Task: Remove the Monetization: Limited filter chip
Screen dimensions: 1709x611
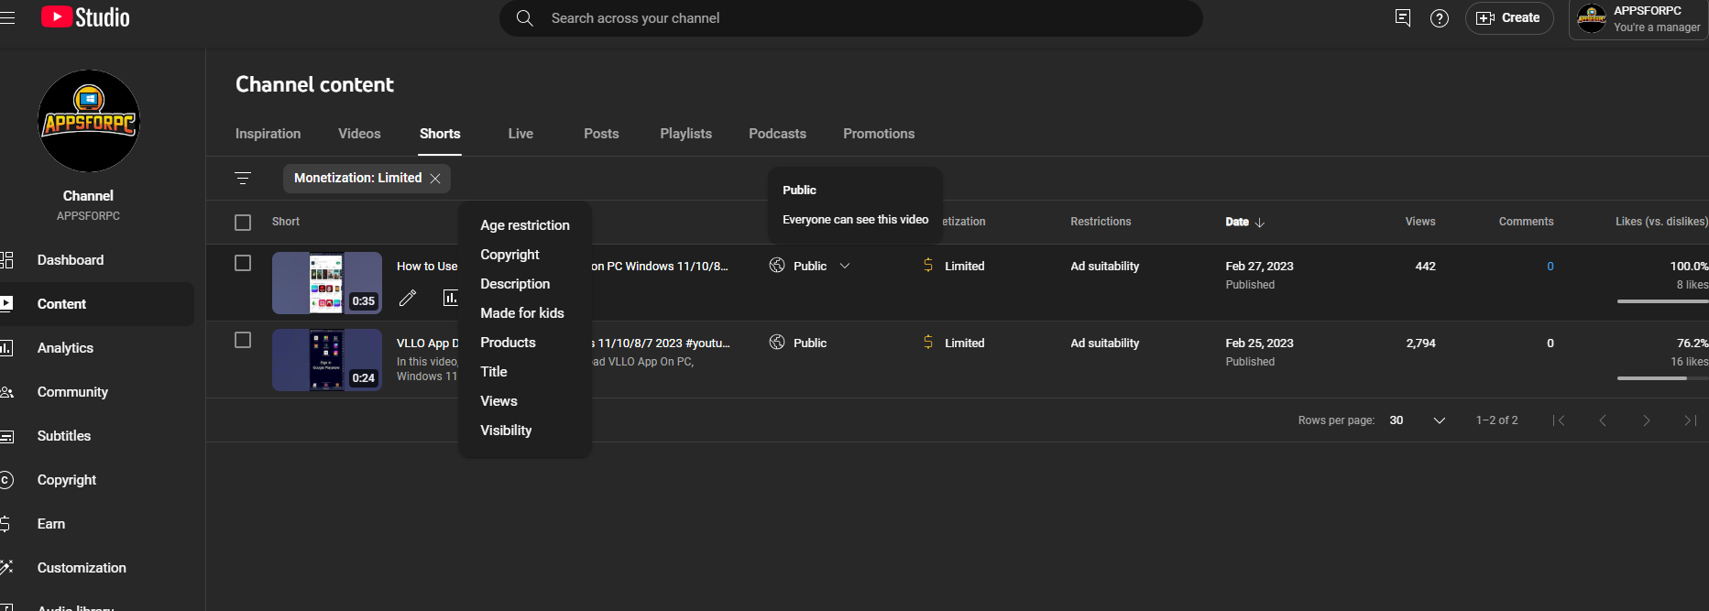Action: point(435,179)
